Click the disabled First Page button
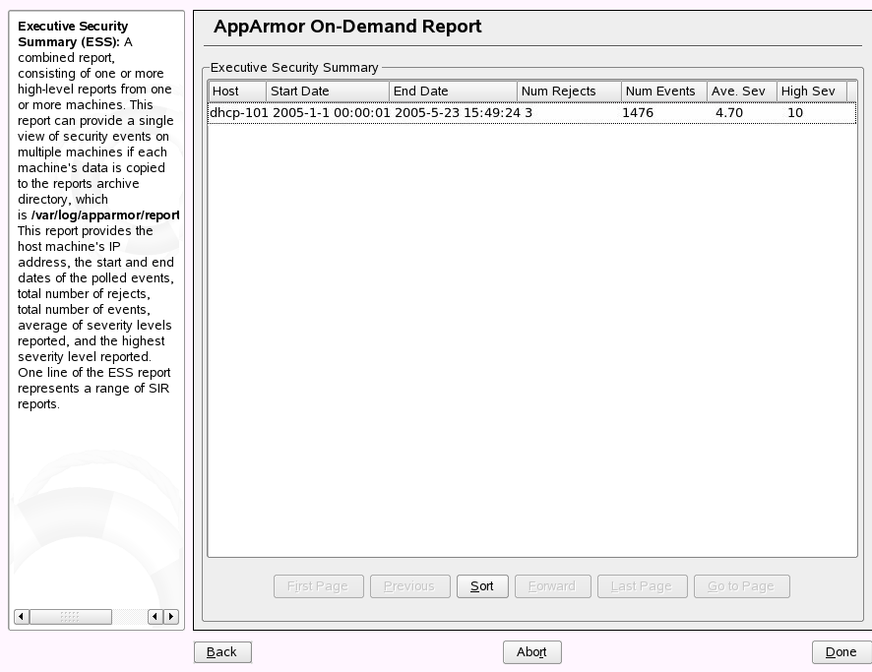Image resolution: width=872 pixels, height=672 pixels. point(318,585)
